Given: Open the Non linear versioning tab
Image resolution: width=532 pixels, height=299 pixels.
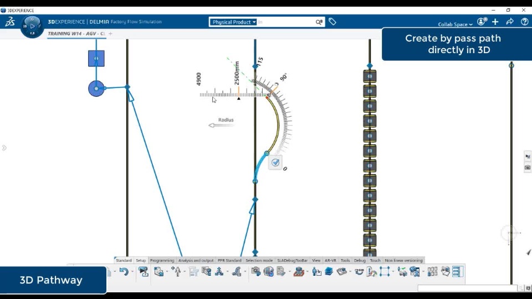Looking at the screenshot, I should pos(403,260).
